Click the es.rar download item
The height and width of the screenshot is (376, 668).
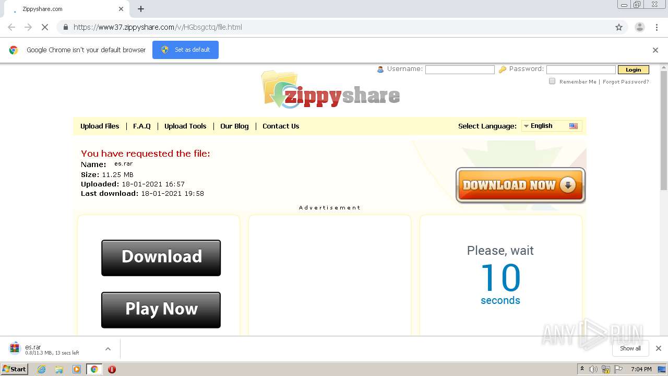tap(52, 349)
